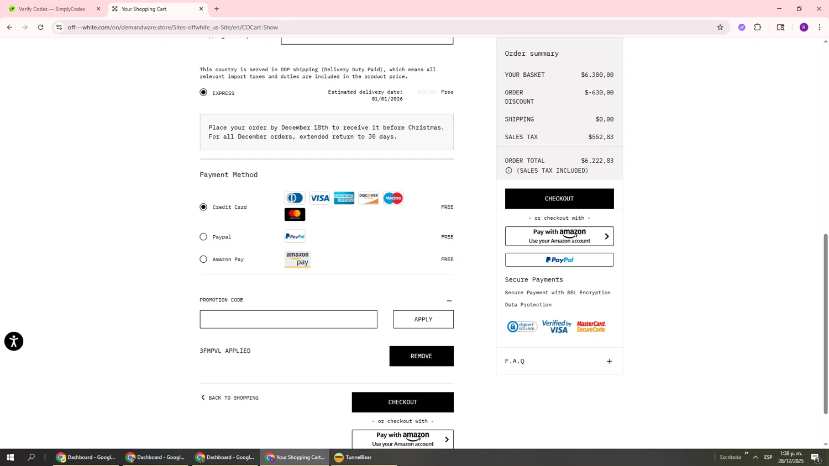829x466 pixels.
Task: Click the Amazon Pay logo in payment methods
Action: click(x=297, y=259)
